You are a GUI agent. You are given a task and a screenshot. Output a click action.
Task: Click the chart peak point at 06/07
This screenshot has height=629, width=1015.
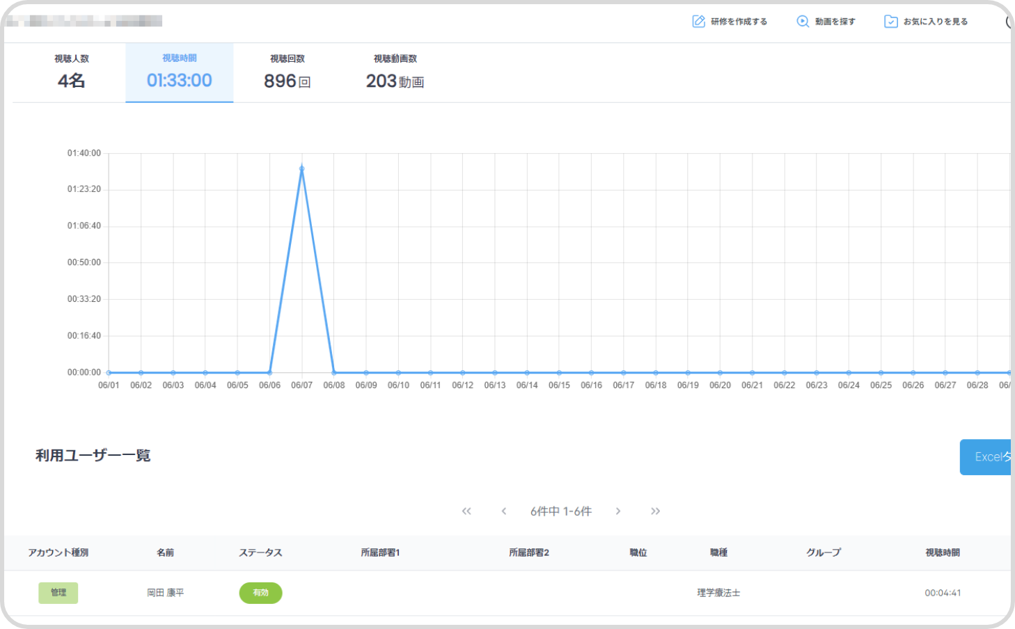[301, 168]
